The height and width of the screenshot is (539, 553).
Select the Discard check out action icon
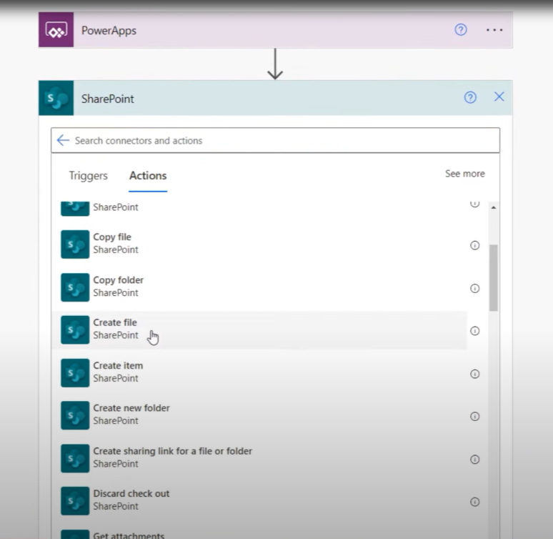click(75, 501)
